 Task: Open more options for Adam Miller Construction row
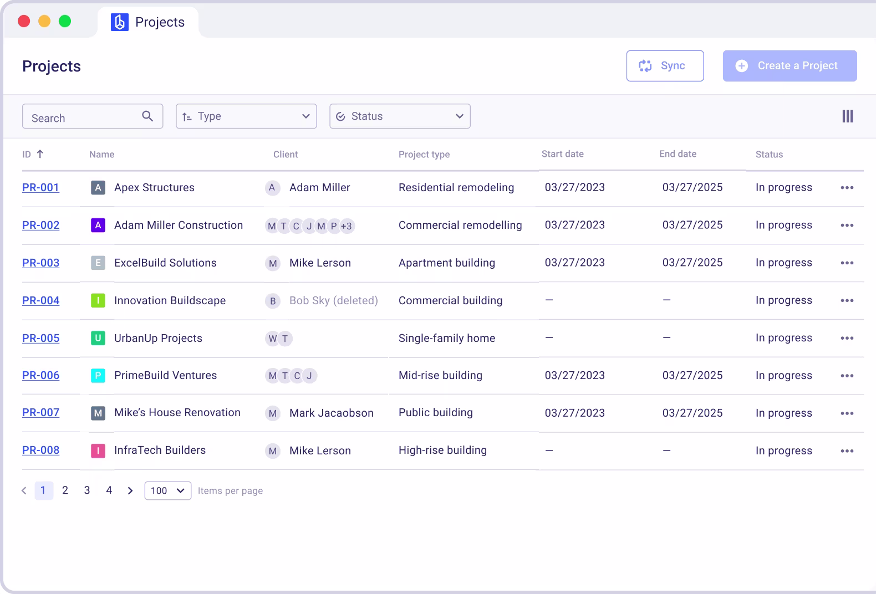click(x=847, y=226)
